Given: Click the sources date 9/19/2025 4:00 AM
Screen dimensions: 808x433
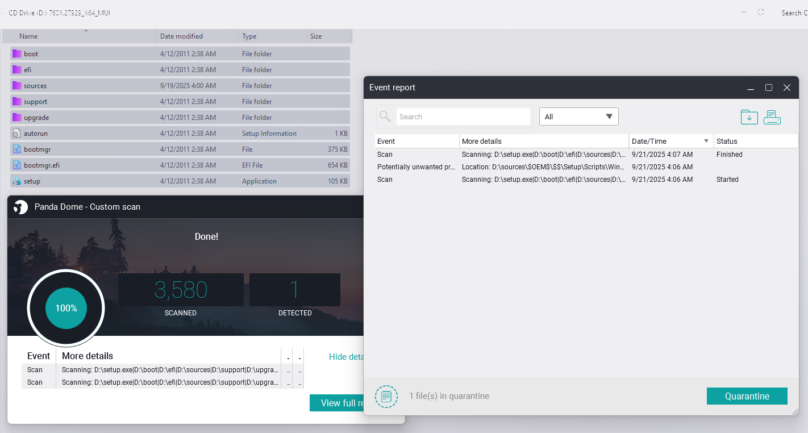Looking at the screenshot, I should pos(188,86).
